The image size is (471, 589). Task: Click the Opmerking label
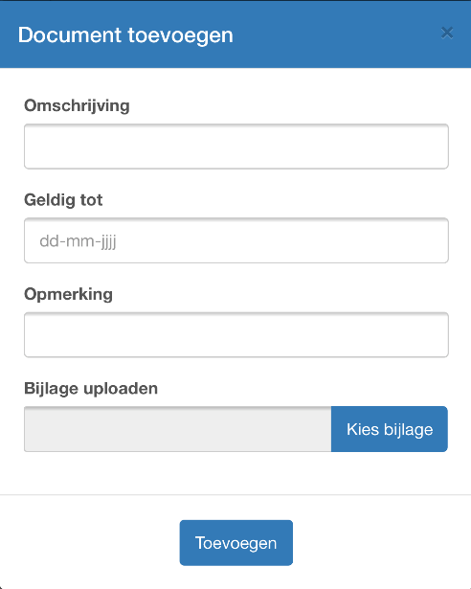pyautogui.click(x=68, y=294)
